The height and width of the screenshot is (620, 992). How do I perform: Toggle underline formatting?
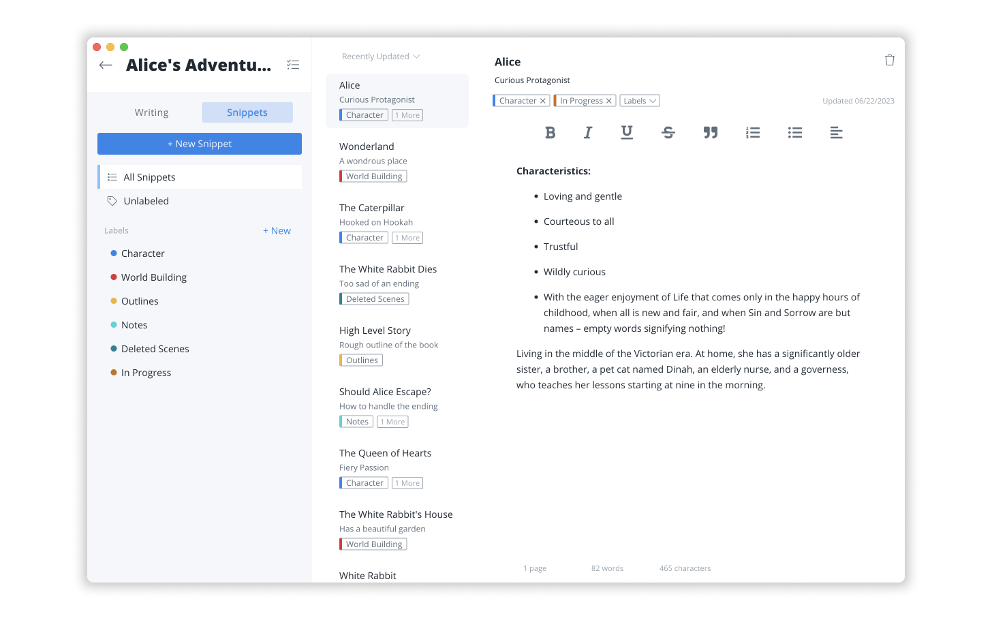pos(627,133)
